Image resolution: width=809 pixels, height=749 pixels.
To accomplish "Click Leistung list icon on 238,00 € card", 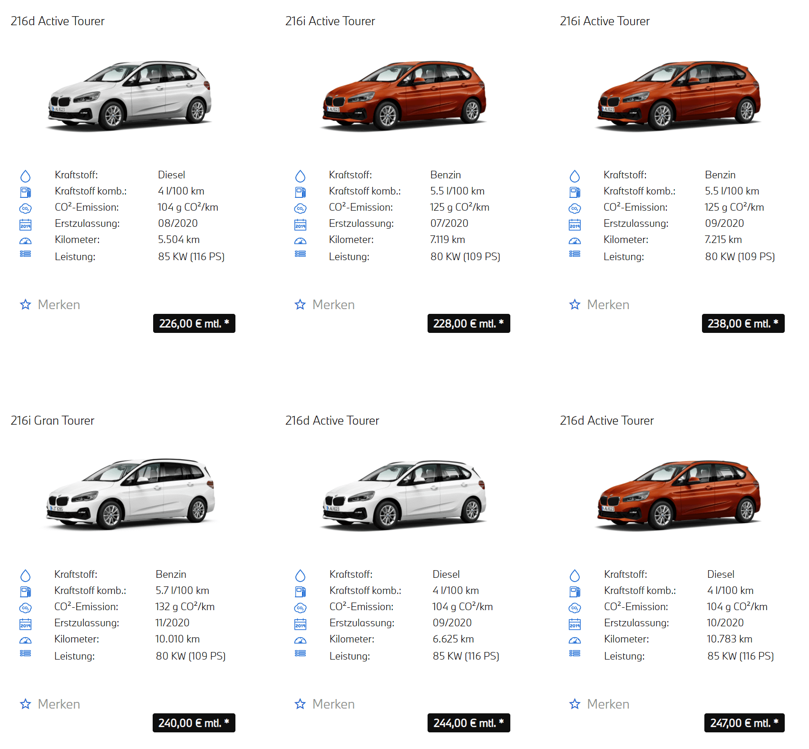I will [x=575, y=254].
